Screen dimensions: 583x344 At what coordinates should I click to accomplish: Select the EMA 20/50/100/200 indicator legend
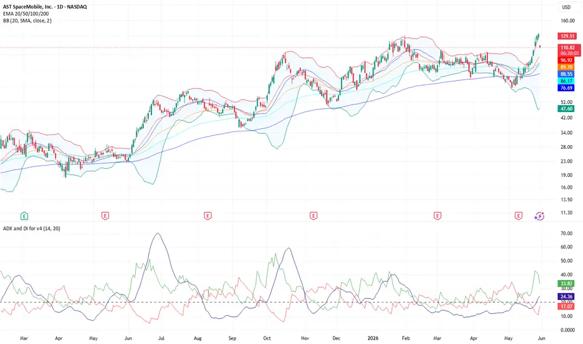[26, 14]
